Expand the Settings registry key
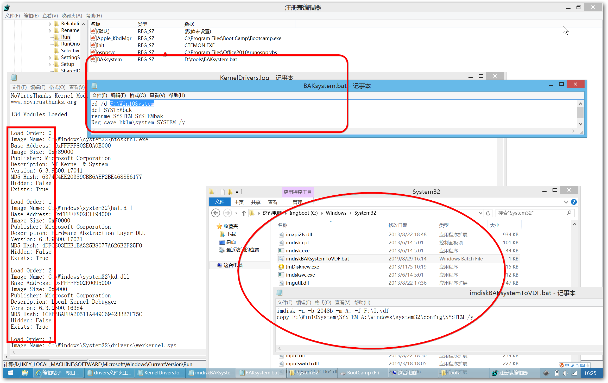The width and height of the screenshot is (608, 383). 50,58
